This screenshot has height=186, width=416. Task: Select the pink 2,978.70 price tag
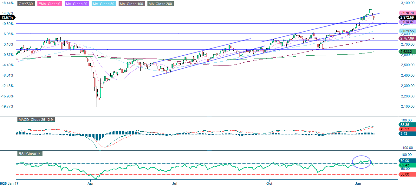click(407, 13)
